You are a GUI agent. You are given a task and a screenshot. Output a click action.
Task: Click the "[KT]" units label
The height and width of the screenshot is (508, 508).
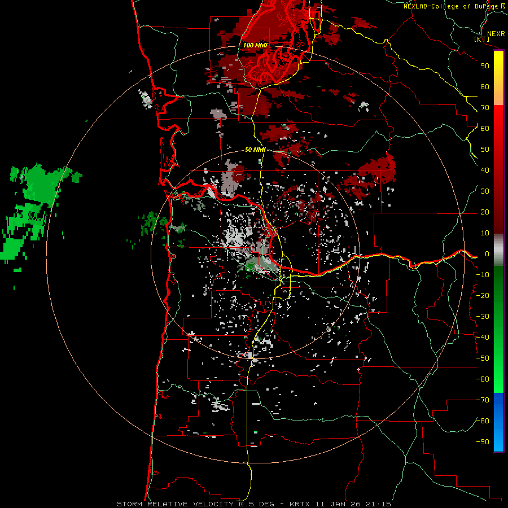(x=481, y=39)
